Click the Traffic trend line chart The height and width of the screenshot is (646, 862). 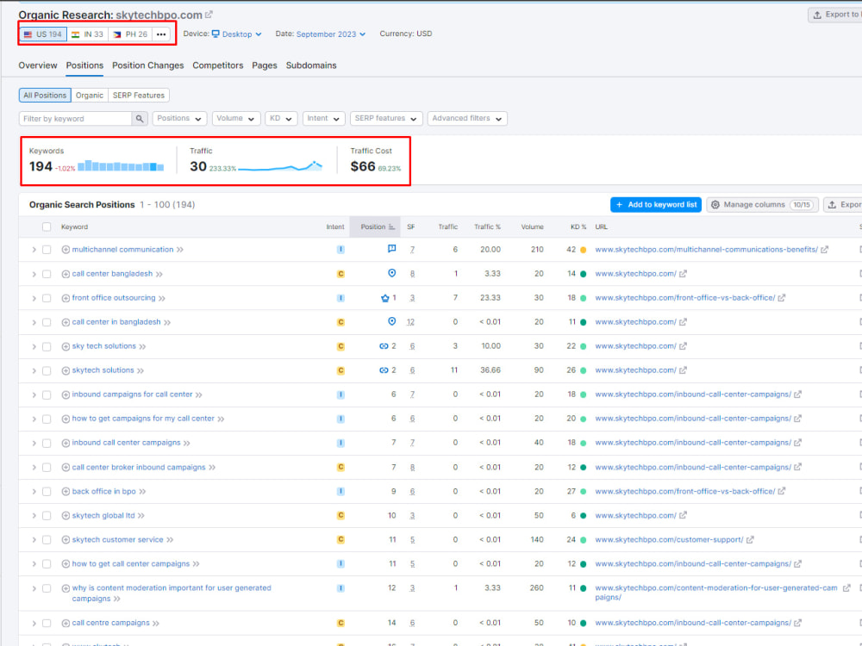click(x=280, y=166)
